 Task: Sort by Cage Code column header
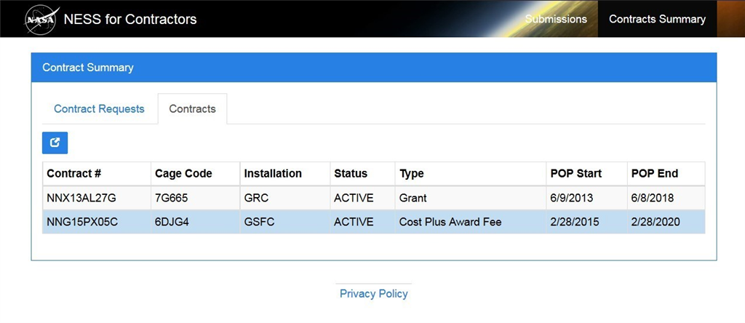click(183, 174)
